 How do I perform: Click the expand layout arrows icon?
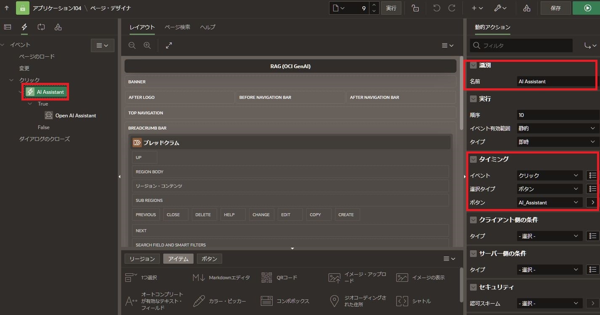tap(169, 45)
